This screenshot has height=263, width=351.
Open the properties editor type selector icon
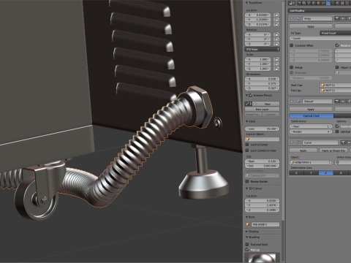[292, 3]
